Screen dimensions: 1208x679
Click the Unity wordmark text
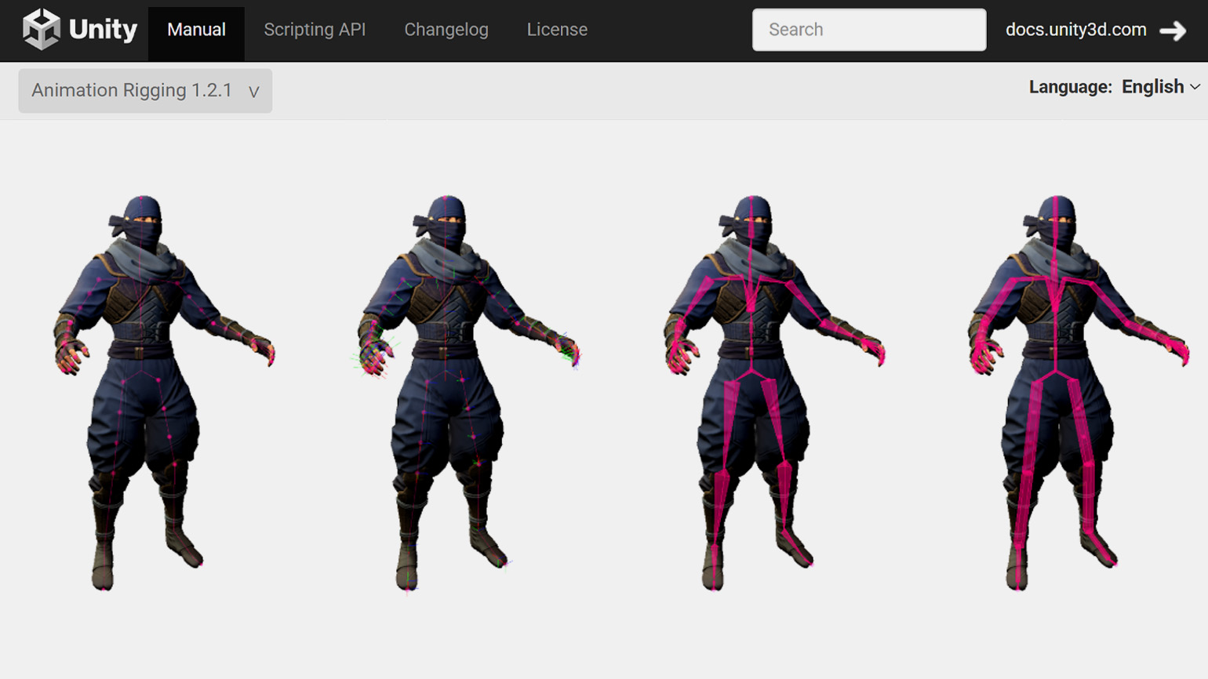pyautogui.click(x=103, y=30)
